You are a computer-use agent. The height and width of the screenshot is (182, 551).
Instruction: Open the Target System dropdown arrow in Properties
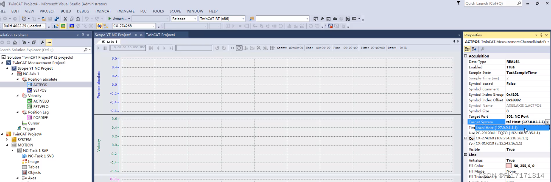547,122
